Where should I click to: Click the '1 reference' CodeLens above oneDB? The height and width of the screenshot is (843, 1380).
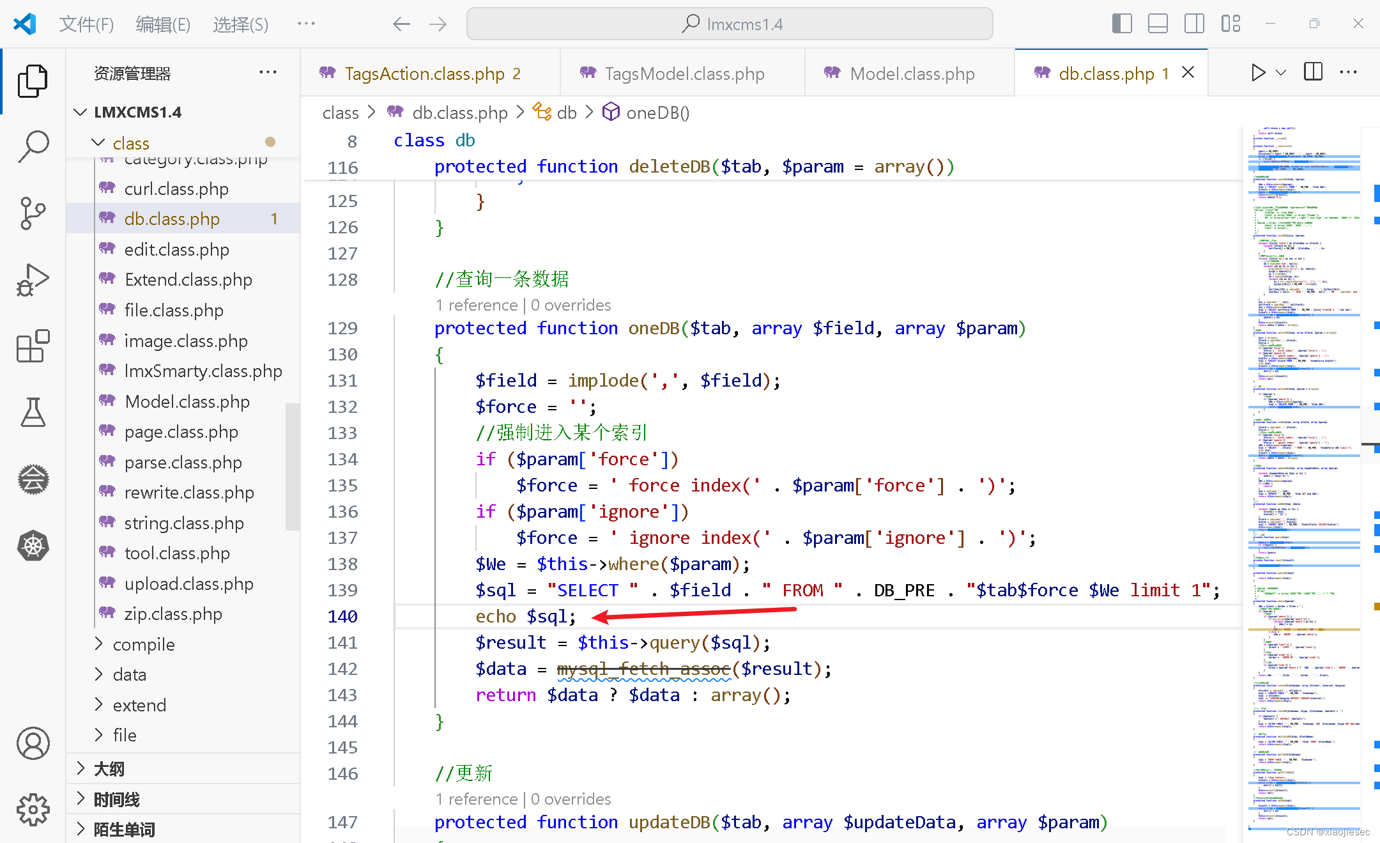pos(477,305)
